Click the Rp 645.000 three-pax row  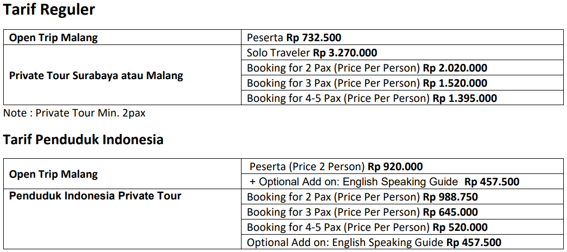tap(402, 212)
